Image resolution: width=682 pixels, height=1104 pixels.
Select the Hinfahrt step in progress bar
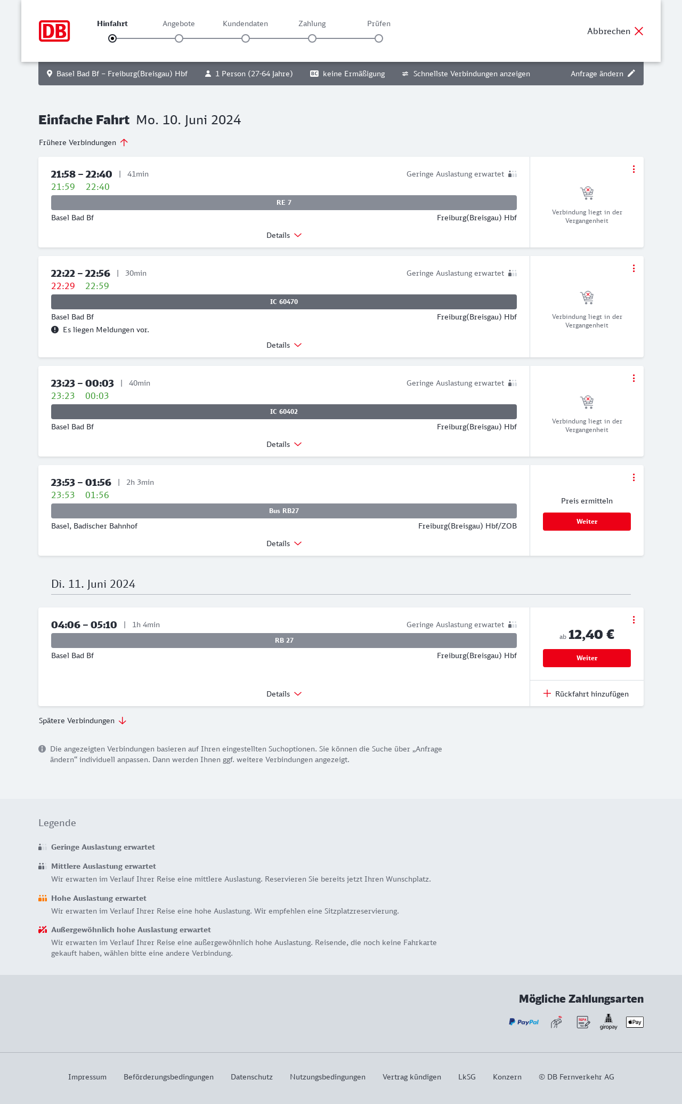pos(112,38)
